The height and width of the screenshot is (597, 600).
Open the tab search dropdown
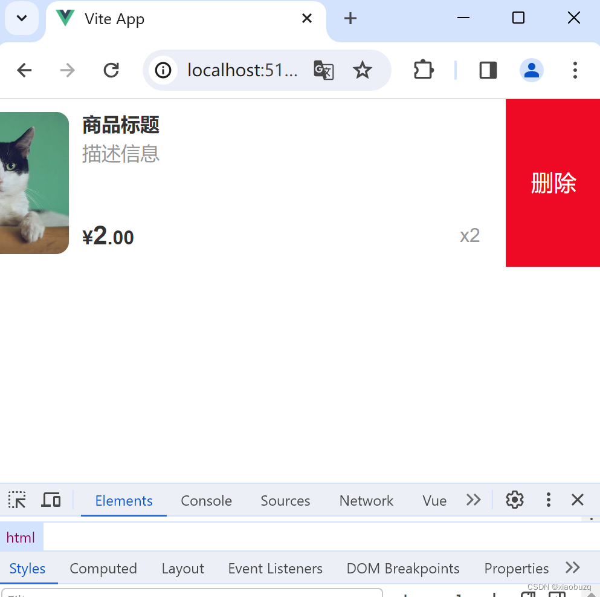(x=22, y=18)
